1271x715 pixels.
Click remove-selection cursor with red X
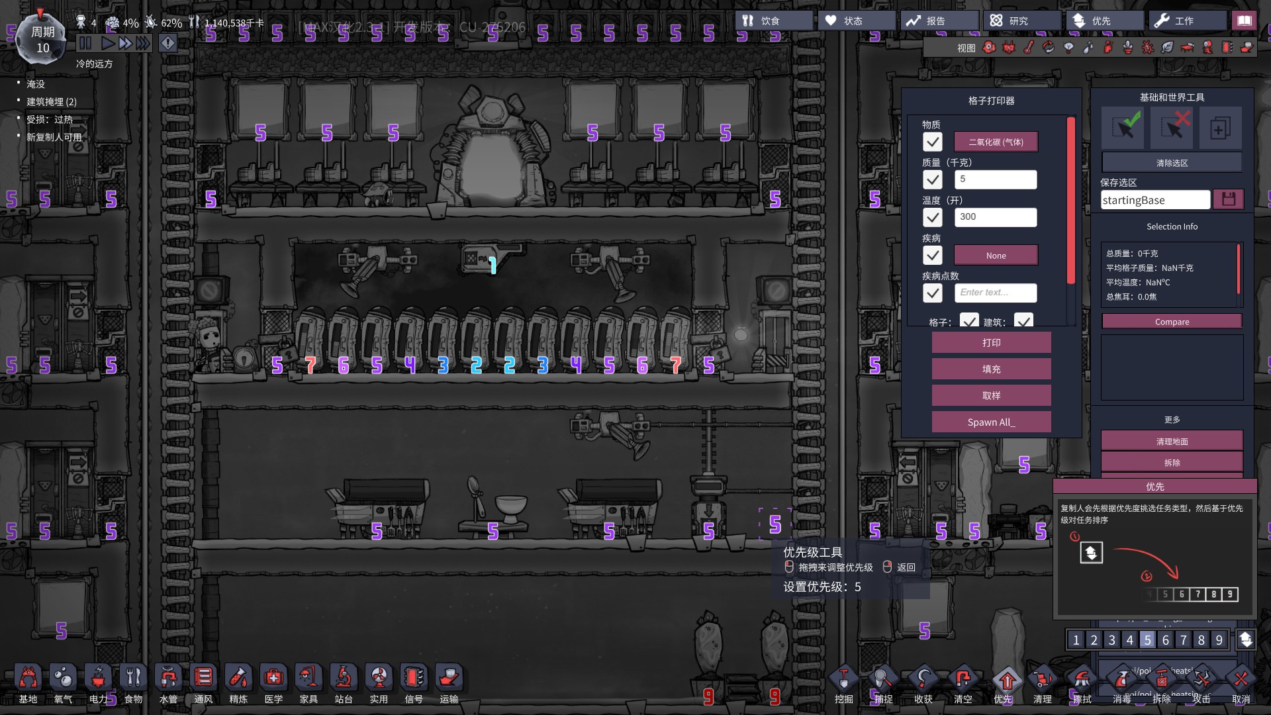point(1172,128)
